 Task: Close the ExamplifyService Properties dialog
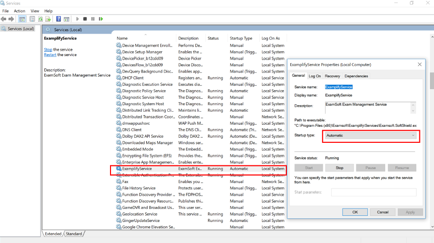coord(419,64)
